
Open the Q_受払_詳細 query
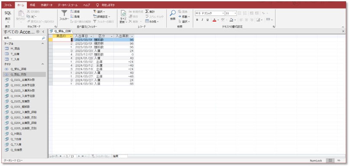pos(19,69)
